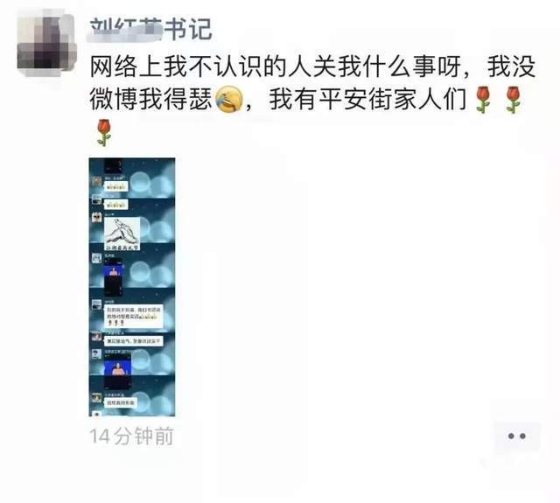Click the laughing-crying emoji after 得瑟
560x503 pixels.
(229, 99)
